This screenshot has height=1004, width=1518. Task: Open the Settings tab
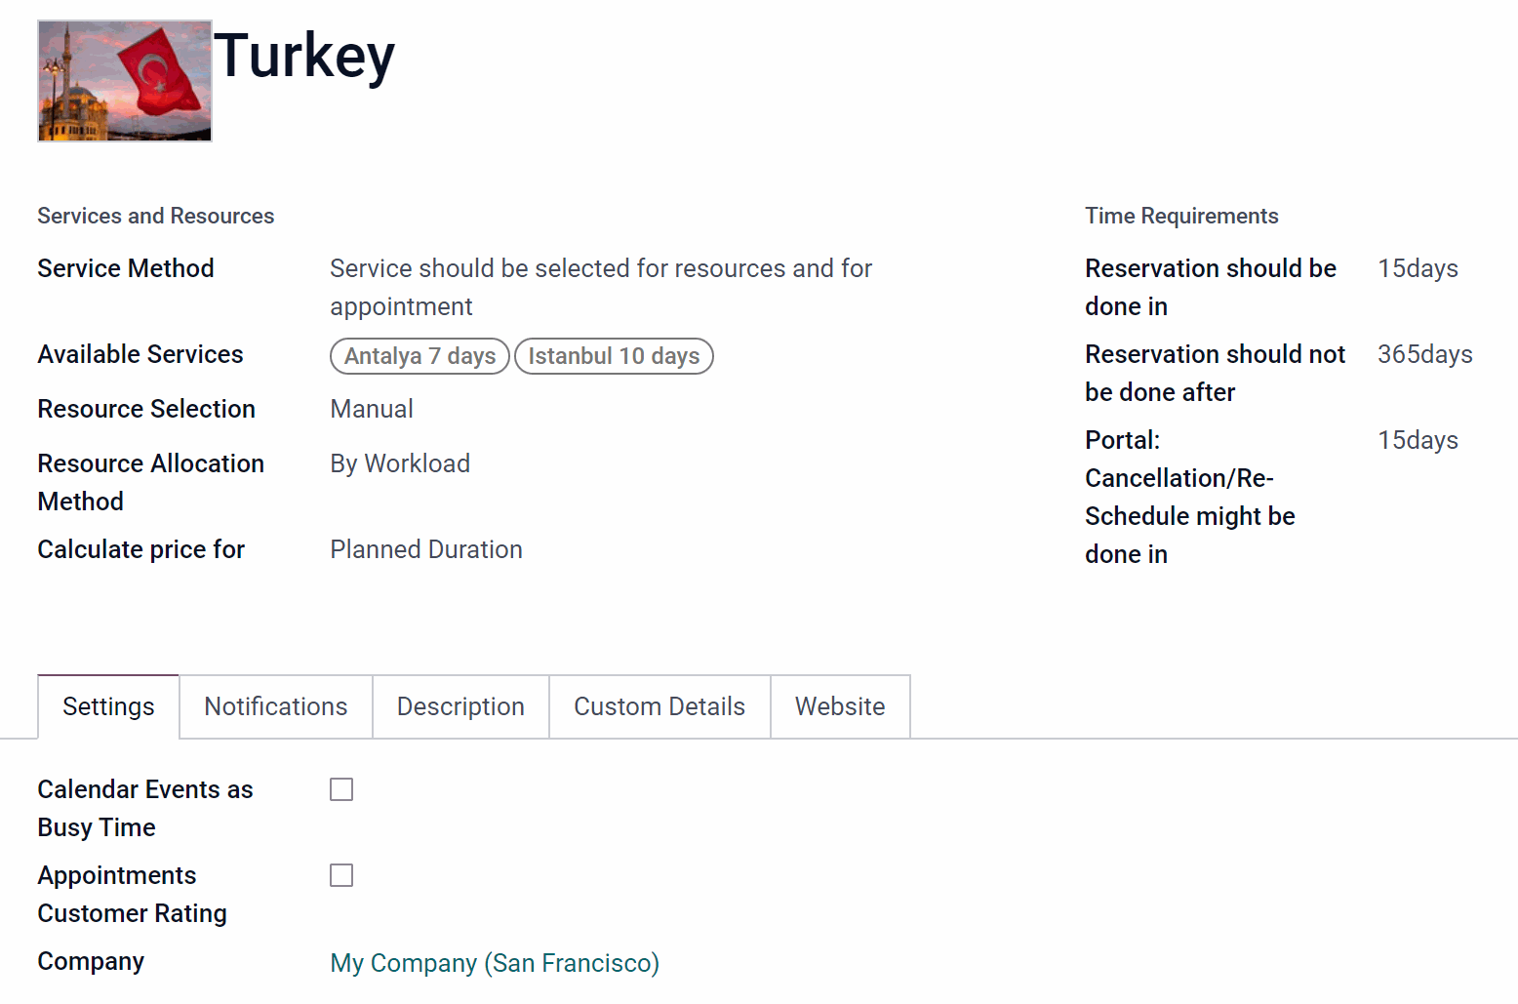click(x=108, y=706)
